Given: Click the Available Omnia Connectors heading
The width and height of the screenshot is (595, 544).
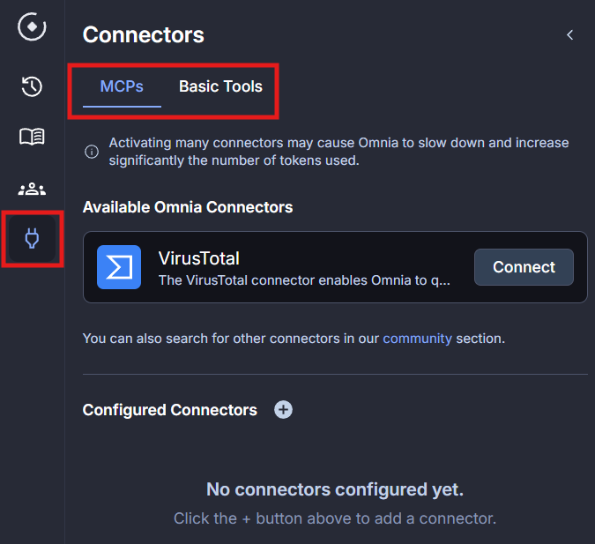Looking at the screenshot, I should pos(187,207).
